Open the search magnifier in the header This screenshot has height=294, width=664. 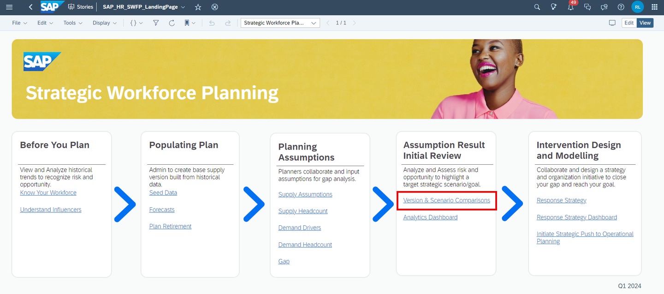[537, 7]
